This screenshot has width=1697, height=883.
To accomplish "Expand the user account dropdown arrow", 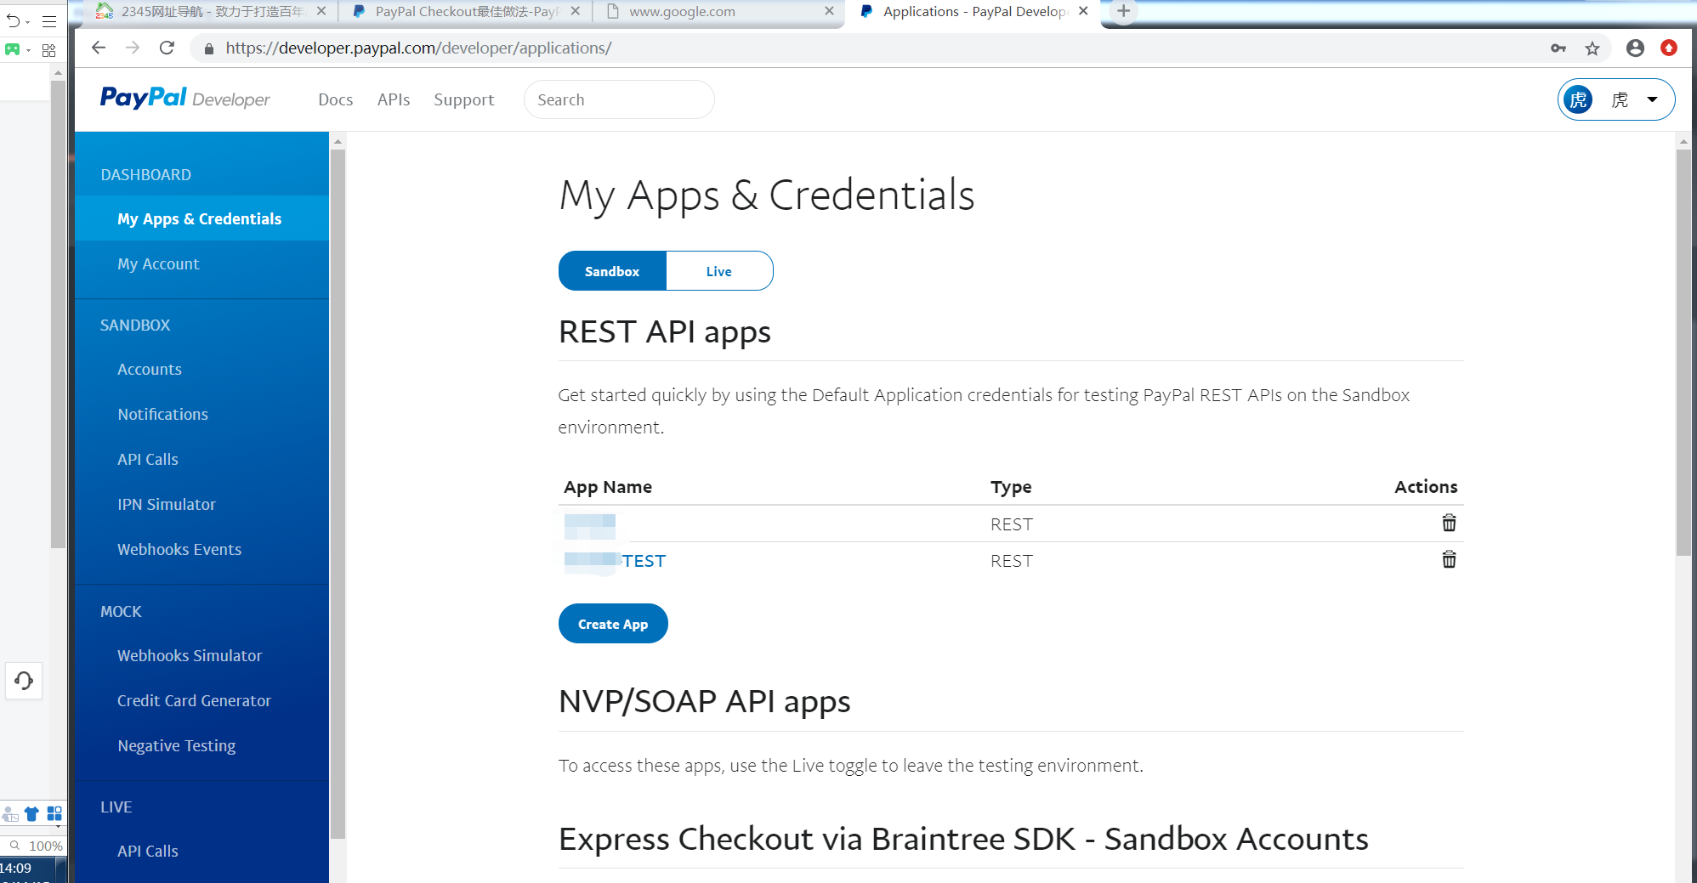I will pos(1652,99).
